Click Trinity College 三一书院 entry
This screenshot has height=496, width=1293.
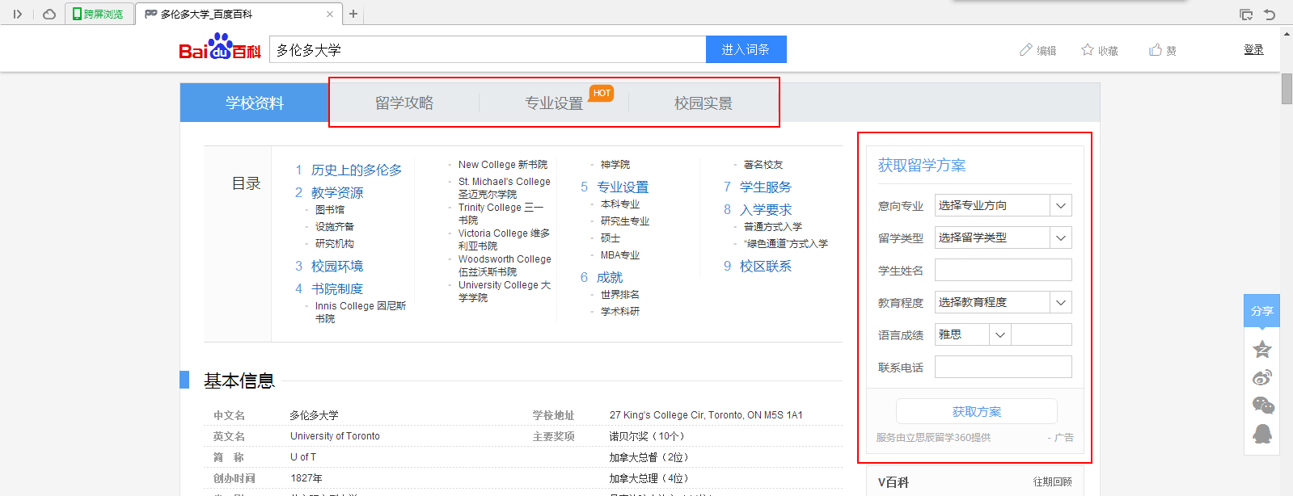[x=501, y=213]
